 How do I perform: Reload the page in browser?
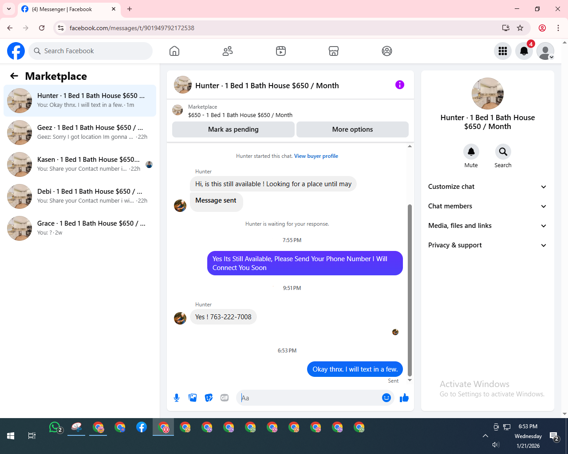tap(42, 28)
